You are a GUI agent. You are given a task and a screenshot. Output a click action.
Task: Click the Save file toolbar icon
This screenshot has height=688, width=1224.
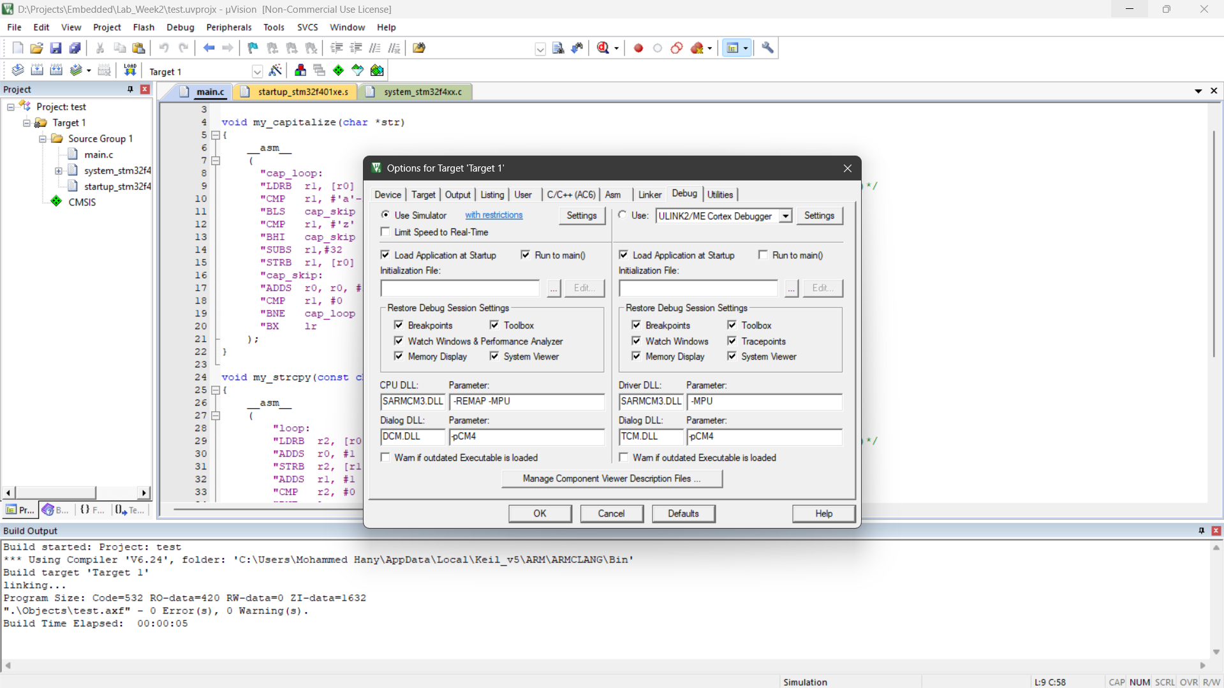(55, 48)
